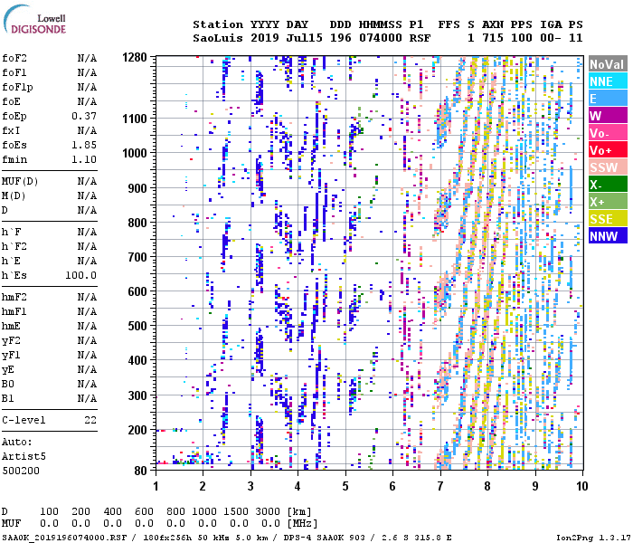Click the 3000 distance value in D row

[x=268, y=511]
